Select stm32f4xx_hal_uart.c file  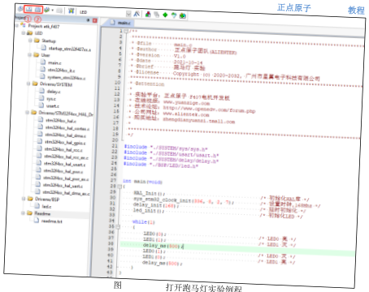(x=63, y=186)
